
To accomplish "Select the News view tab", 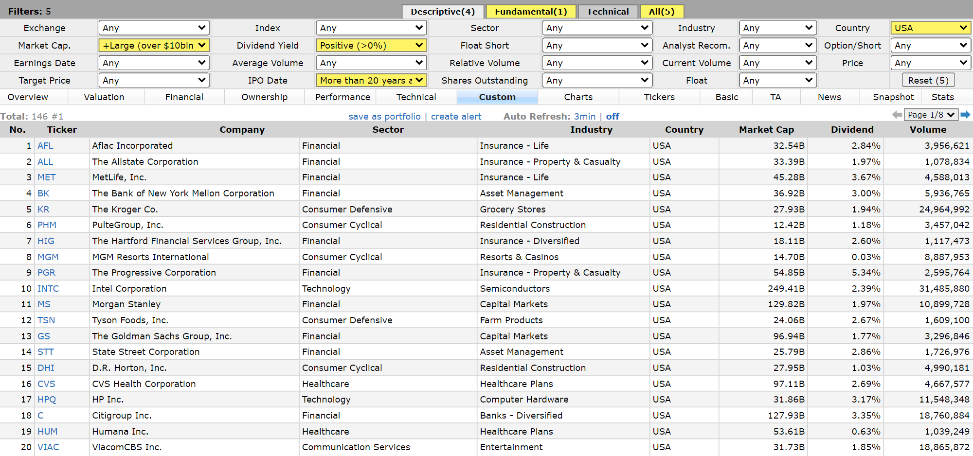I will tap(829, 97).
